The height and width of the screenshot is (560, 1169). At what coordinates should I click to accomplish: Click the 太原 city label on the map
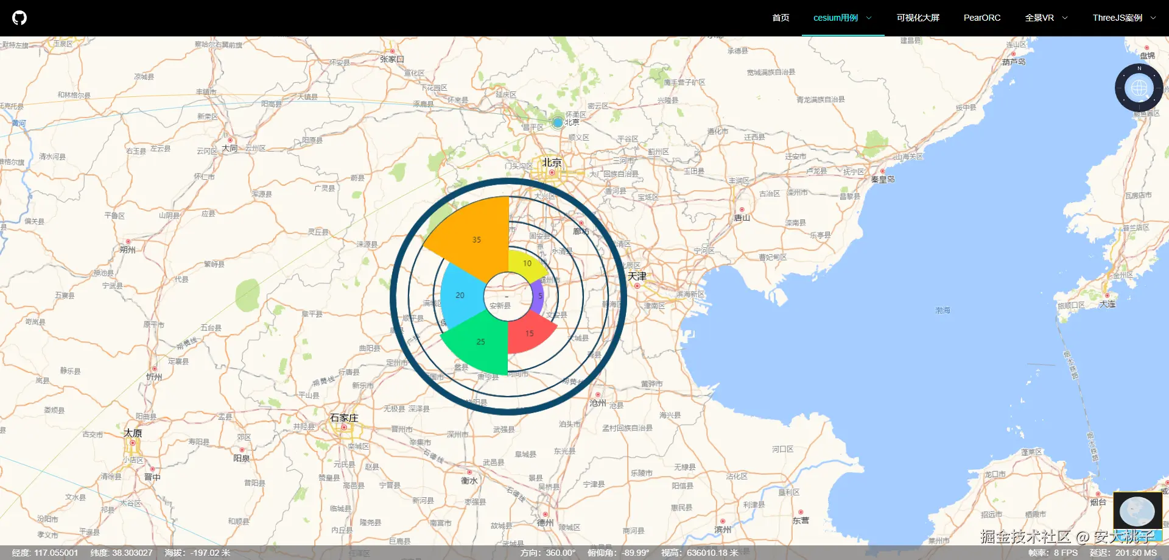[133, 433]
